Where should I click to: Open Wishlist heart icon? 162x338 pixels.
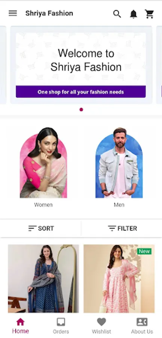[x=101, y=322]
